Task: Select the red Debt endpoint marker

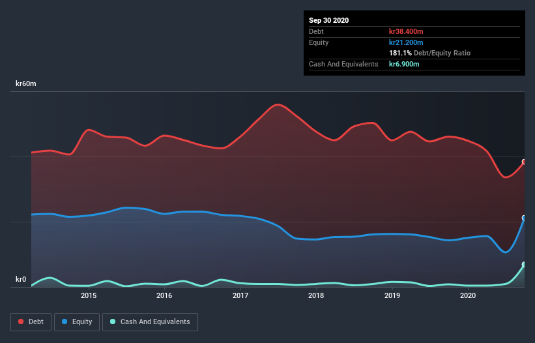Action: point(524,162)
